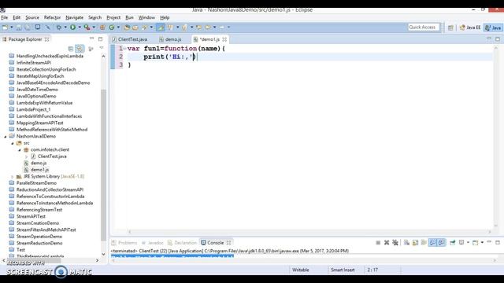Click the Quick Access field

tap(424, 28)
